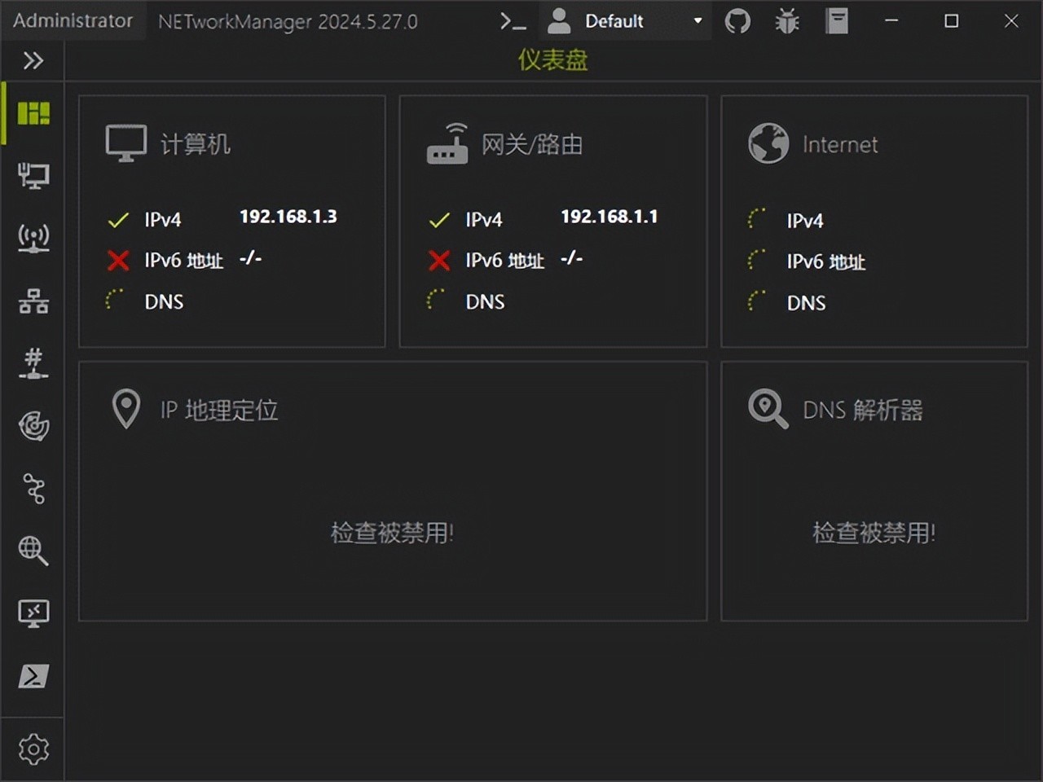Select the gateway IP address 192.168.1.1
The image size is (1043, 782).
pyautogui.click(x=610, y=217)
